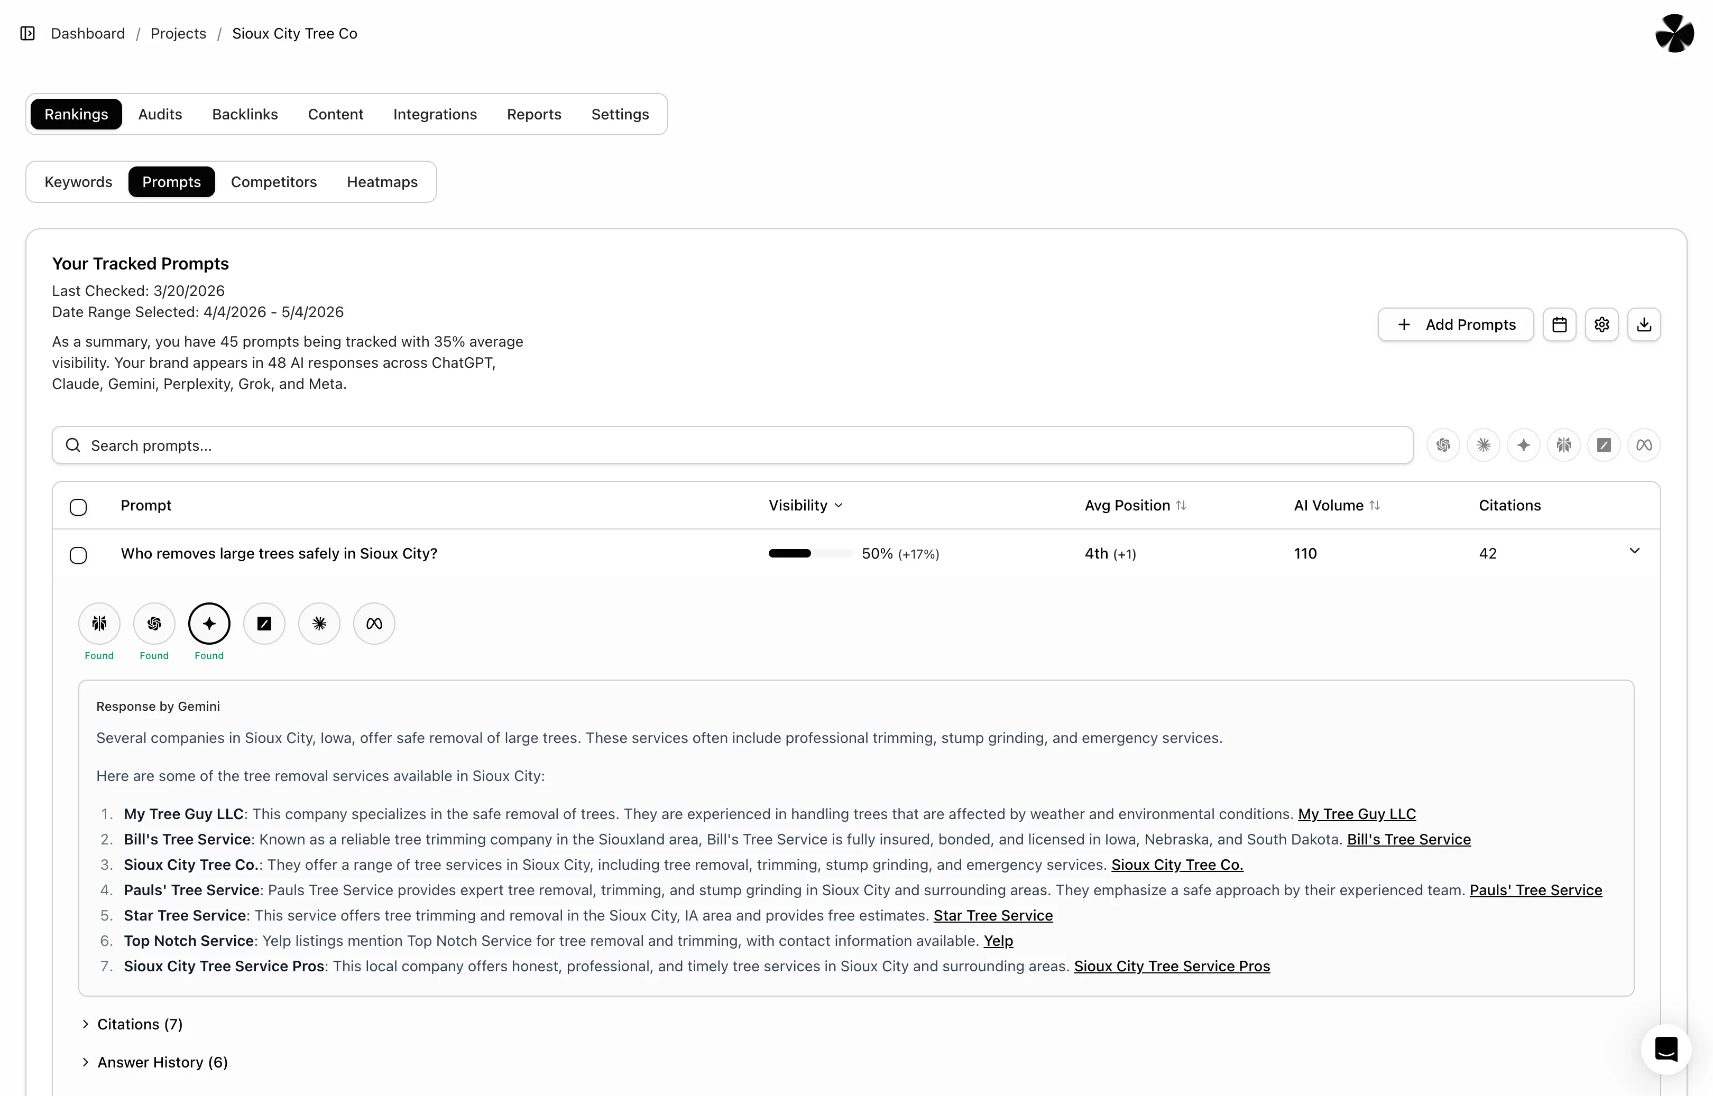Click the Add Prompts button
The height and width of the screenshot is (1096, 1713).
click(1456, 324)
